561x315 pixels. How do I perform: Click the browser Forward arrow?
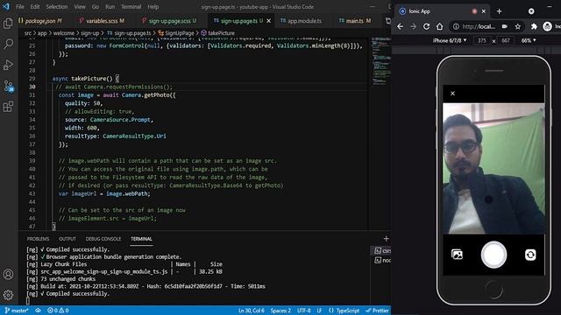click(413, 26)
